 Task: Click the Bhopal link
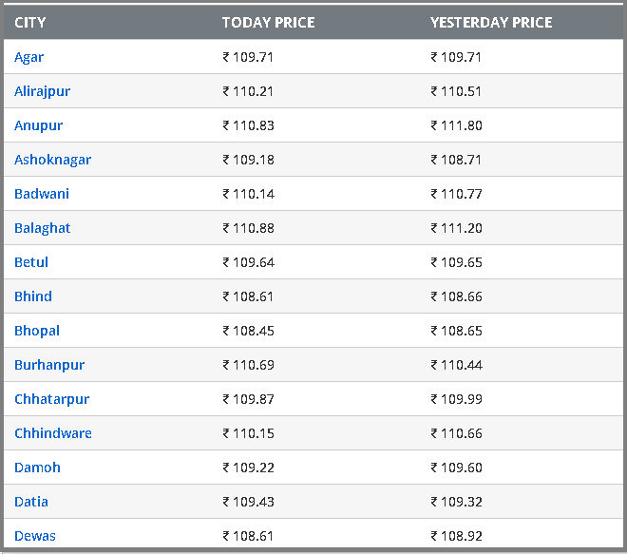[37, 332]
